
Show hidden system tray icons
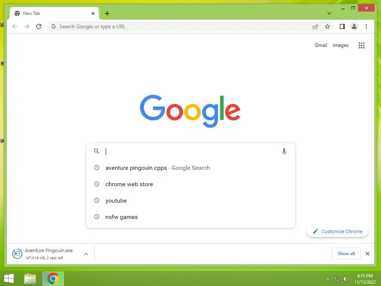click(328, 279)
